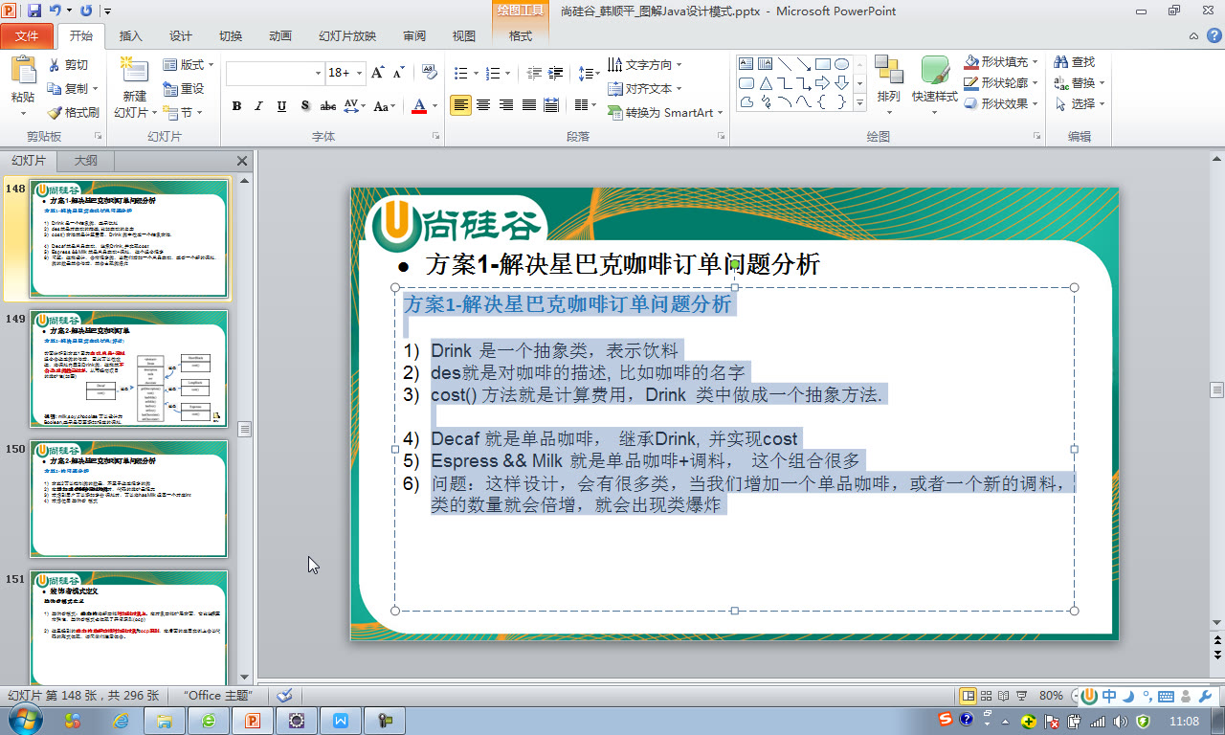Apply red font color A swatch
Screen dimensions: 1225x735
point(418,106)
